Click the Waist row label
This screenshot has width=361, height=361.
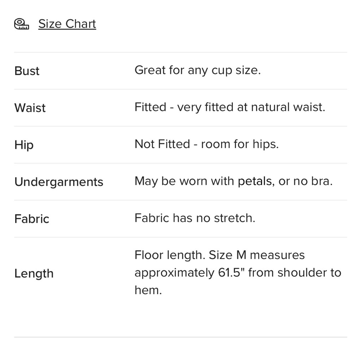(x=30, y=108)
